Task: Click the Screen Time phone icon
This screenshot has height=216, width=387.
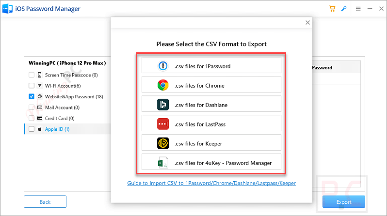Action: click(x=39, y=75)
